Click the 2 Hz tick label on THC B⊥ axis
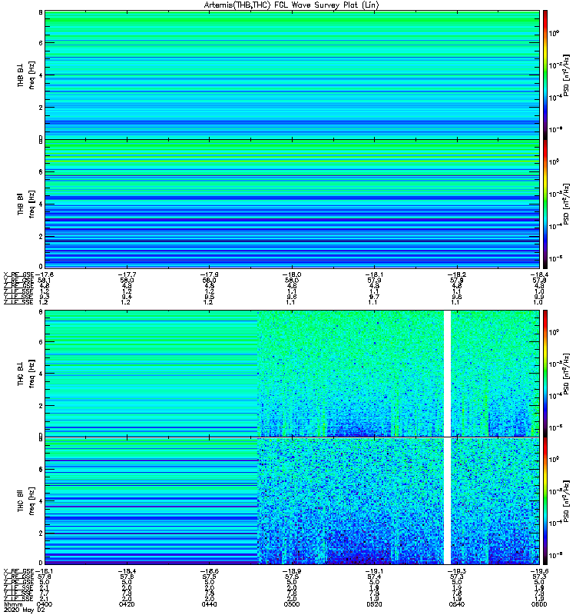 41,406
